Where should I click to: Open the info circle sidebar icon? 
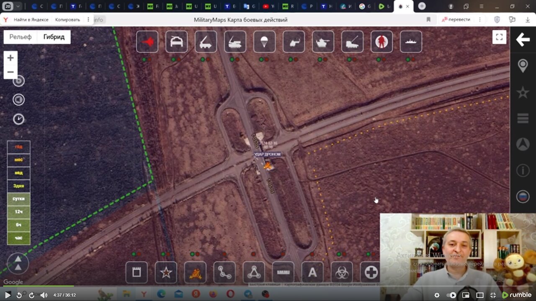click(x=523, y=170)
